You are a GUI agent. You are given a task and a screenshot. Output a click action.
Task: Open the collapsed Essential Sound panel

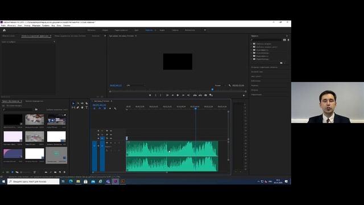[257, 72]
